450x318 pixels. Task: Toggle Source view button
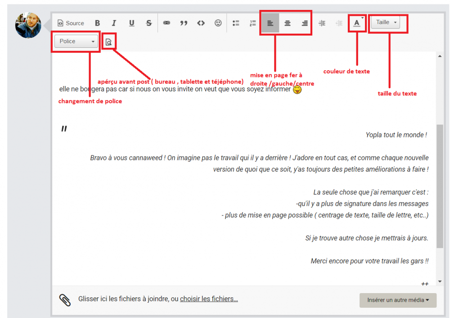[x=71, y=23]
